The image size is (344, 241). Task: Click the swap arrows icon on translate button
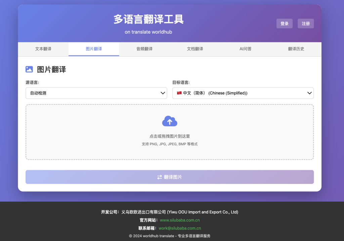160,177
